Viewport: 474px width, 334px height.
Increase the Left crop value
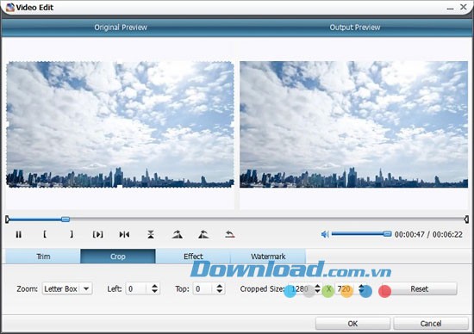(x=154, y=286)
